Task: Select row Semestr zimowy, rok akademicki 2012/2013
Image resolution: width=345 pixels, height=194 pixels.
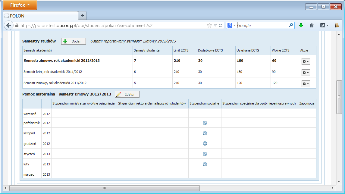Action: click(x=169, y=61)
